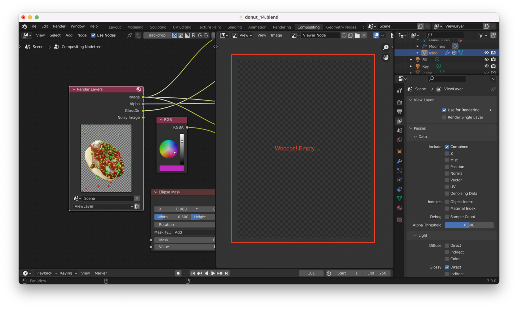This screenshot has width=518, height=309.
Task: Disable the Use Nodes checkbox
Action: click(93, 35)
